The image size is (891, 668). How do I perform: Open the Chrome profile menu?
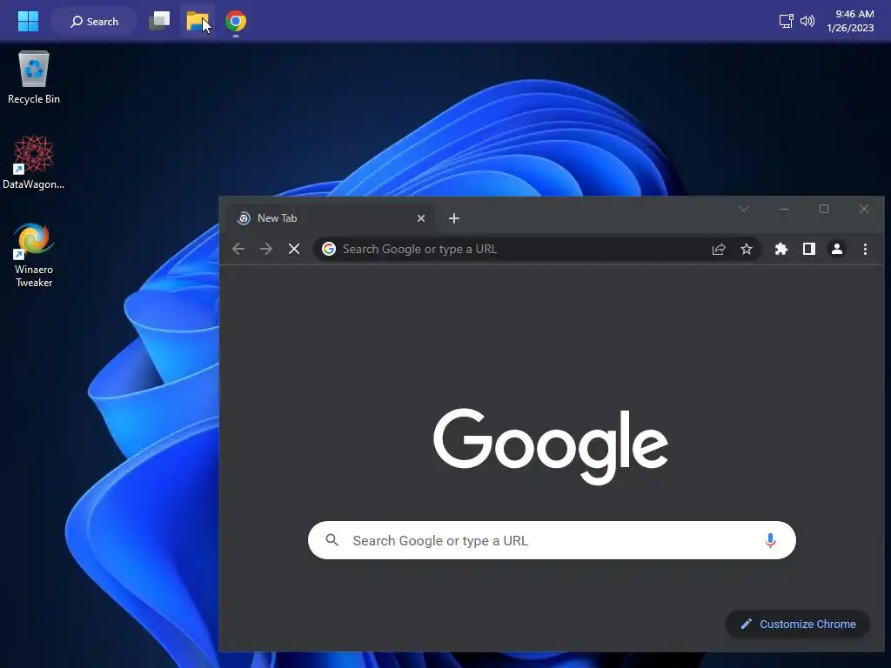(837, 249)
